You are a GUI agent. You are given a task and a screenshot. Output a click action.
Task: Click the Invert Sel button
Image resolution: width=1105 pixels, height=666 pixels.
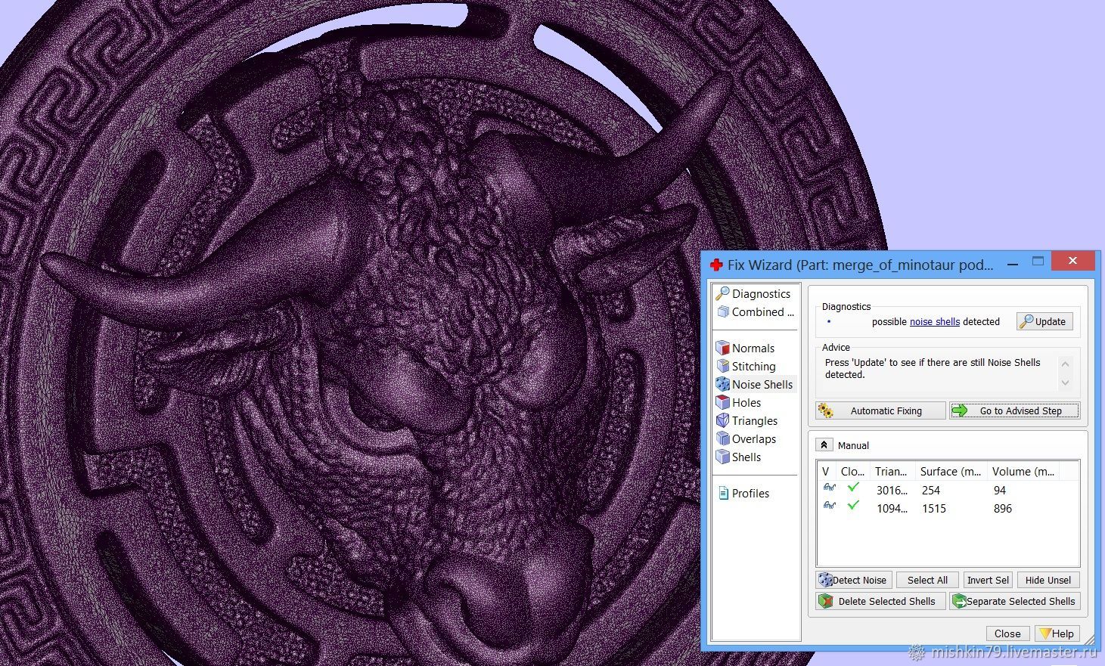click(988, 580)
